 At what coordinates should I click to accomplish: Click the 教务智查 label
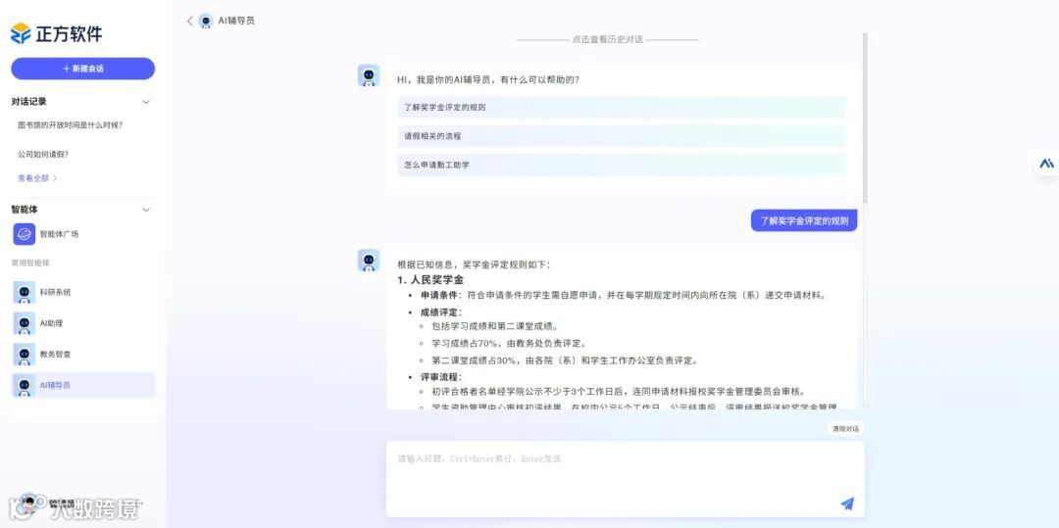coord(55,355)
